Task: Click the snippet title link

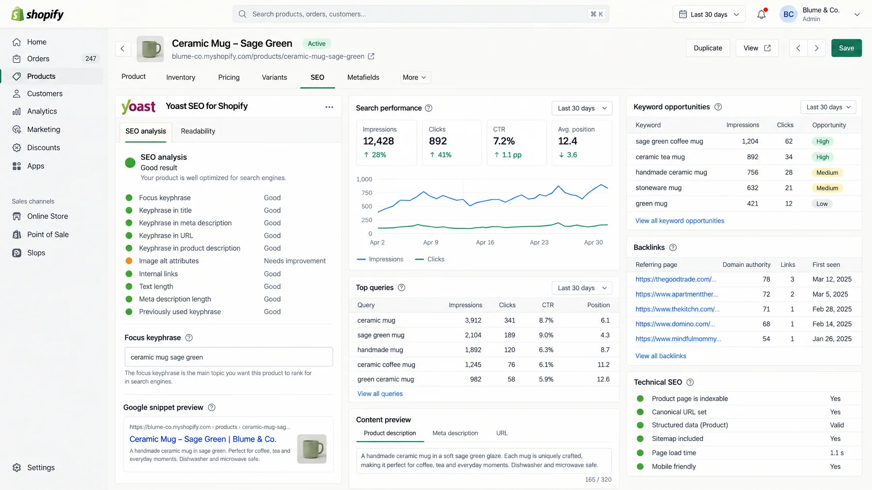Action: tap(202, 439)
